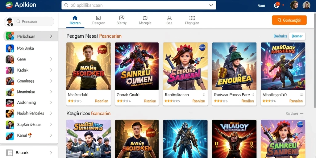Viewport: 316px width, 158px height.
Task: Switch to the Sse profile tab
Action: pyautogui.click(x=169, y=20)
